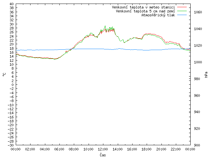
Task: Click the green temperature peak just after 12:00
Action: 105,26
